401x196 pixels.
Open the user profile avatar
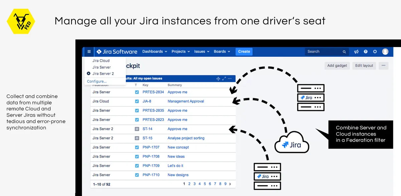[x=385, y=51]
